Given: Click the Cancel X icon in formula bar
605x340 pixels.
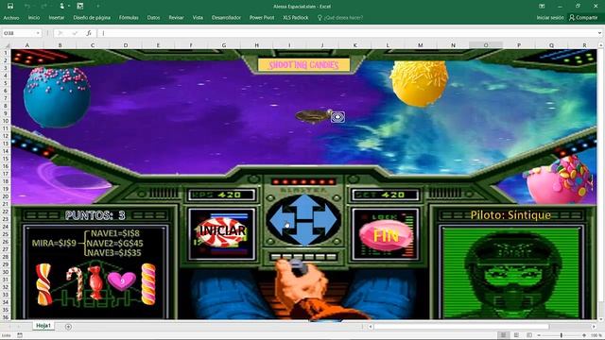Looking at the screenshot, I should click(x=60, y=33).
